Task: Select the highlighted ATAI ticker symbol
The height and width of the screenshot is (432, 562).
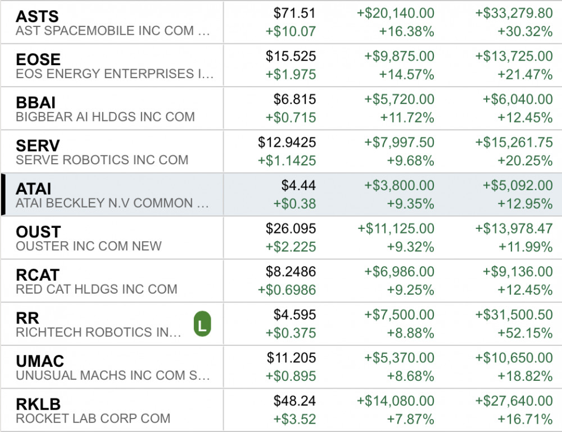Action: (34, 189)
